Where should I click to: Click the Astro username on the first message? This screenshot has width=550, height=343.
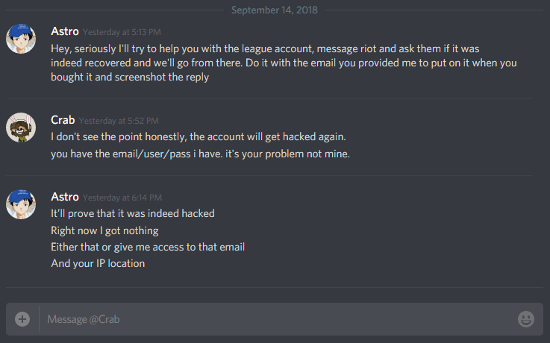pos(64,31)
